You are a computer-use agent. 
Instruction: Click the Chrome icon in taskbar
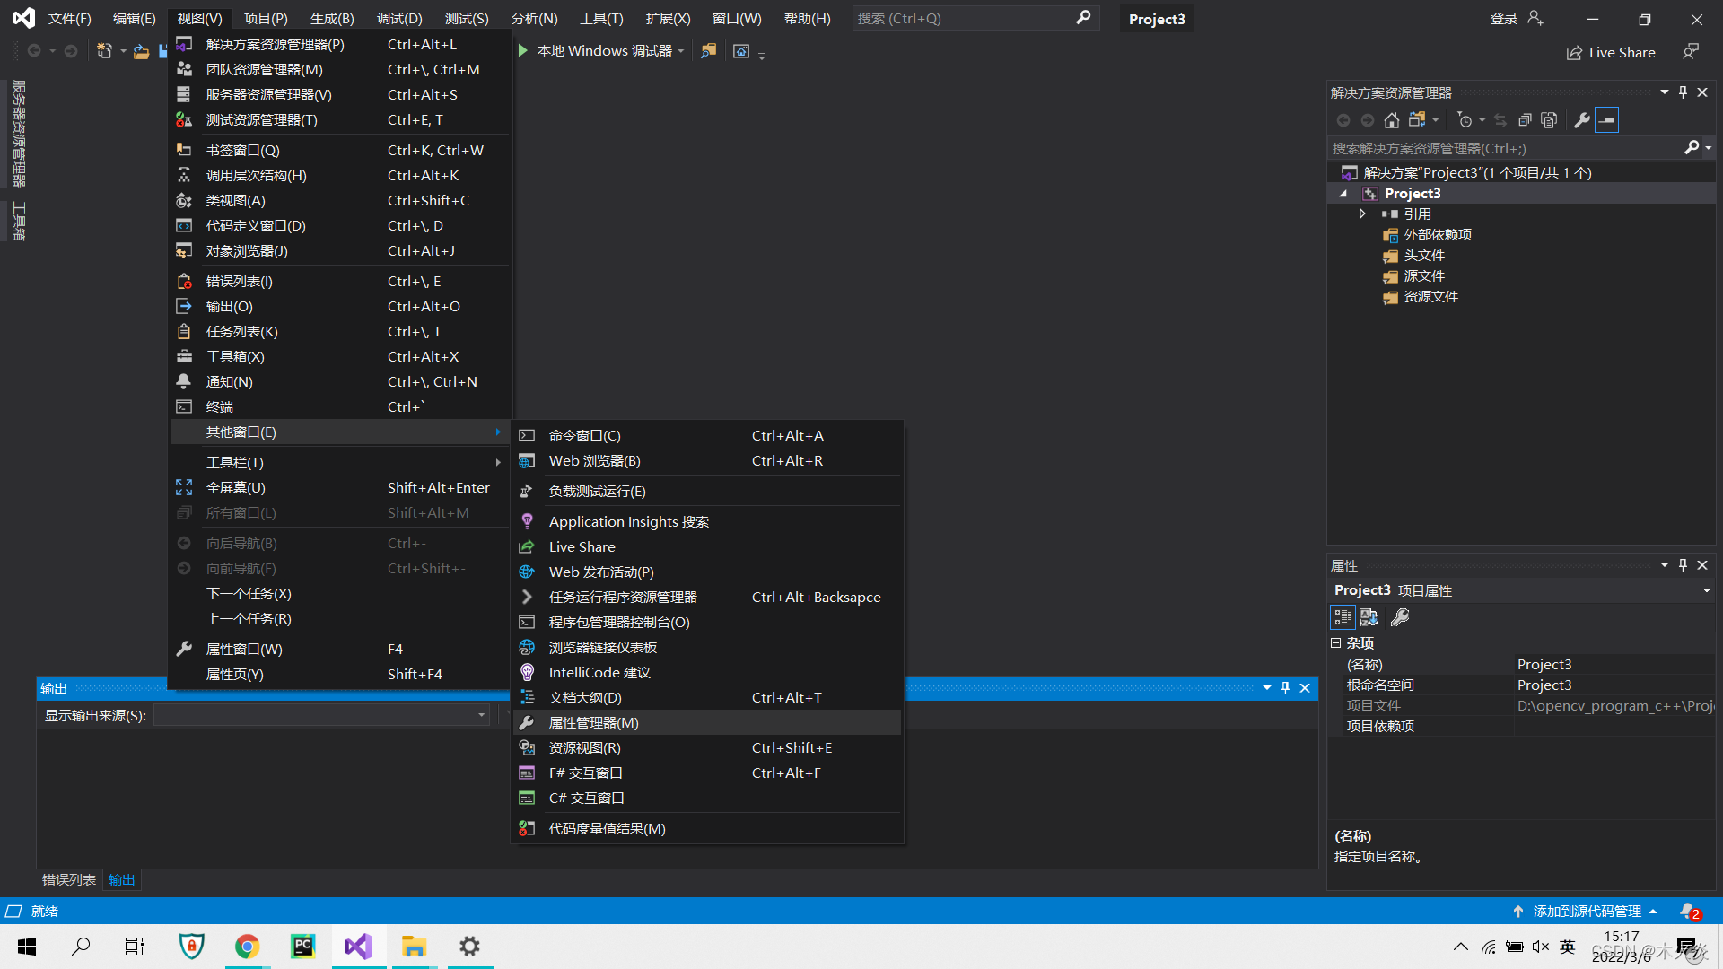click(248, 947)
